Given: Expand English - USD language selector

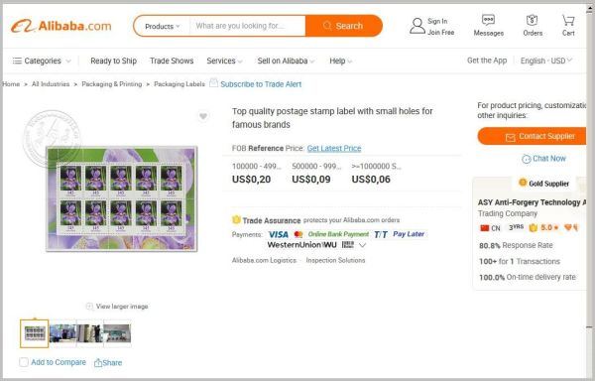Looking at the screenshot, I should pyautogui.click(x=546, y=61).
